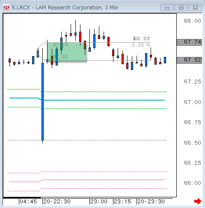Click the 67.25 price axis label

(192, 82)
